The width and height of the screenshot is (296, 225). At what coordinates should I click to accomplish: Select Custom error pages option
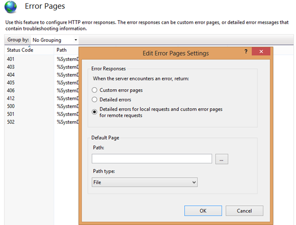coord(95,91)
